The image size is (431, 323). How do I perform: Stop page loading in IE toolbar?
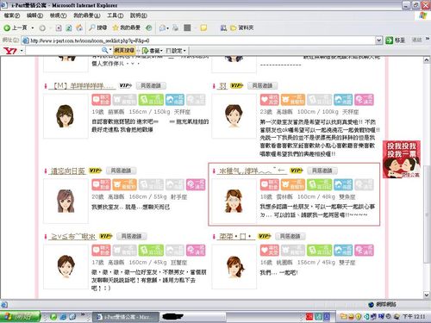59,28
